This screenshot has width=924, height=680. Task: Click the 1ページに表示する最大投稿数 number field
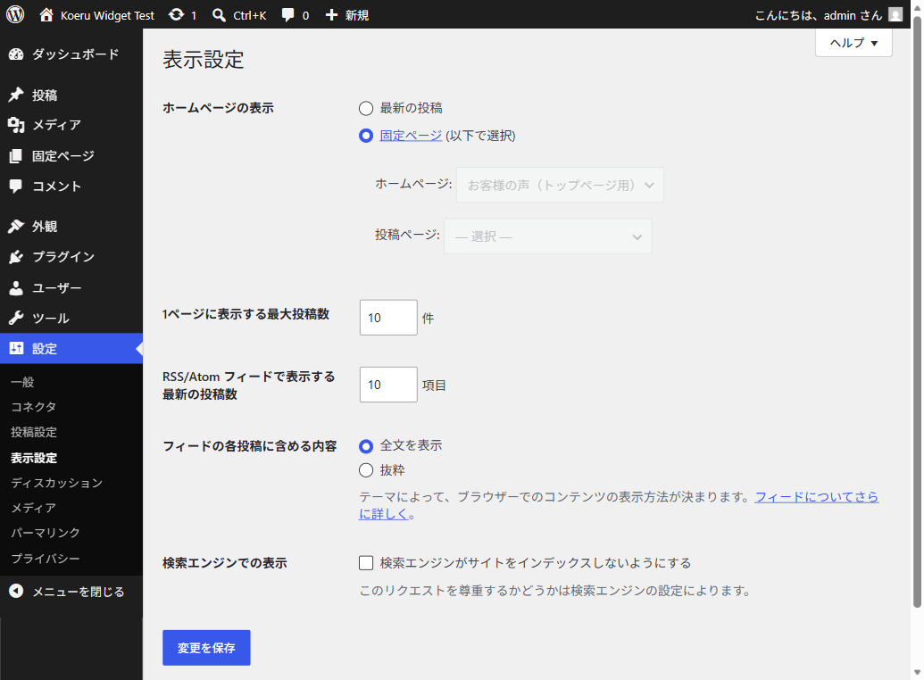coord(388,318)
